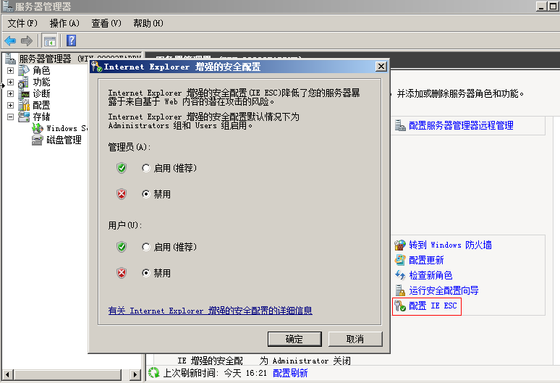
Task: Click the 磁盘管理 disk management icon
Action: (37, 140)
